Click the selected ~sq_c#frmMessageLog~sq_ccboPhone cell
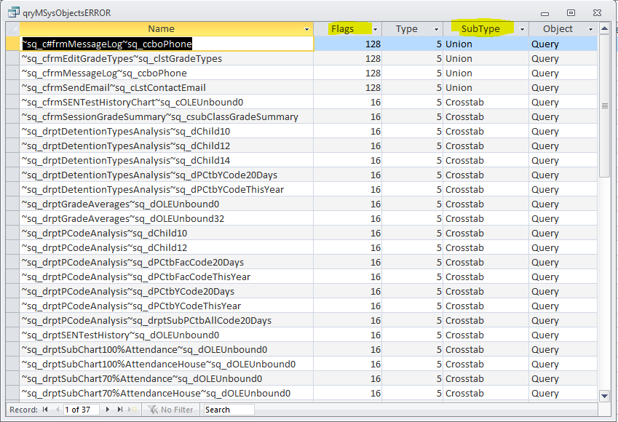Image resolution: width=618 pixels, height=422 pixels. pos(166,44)
